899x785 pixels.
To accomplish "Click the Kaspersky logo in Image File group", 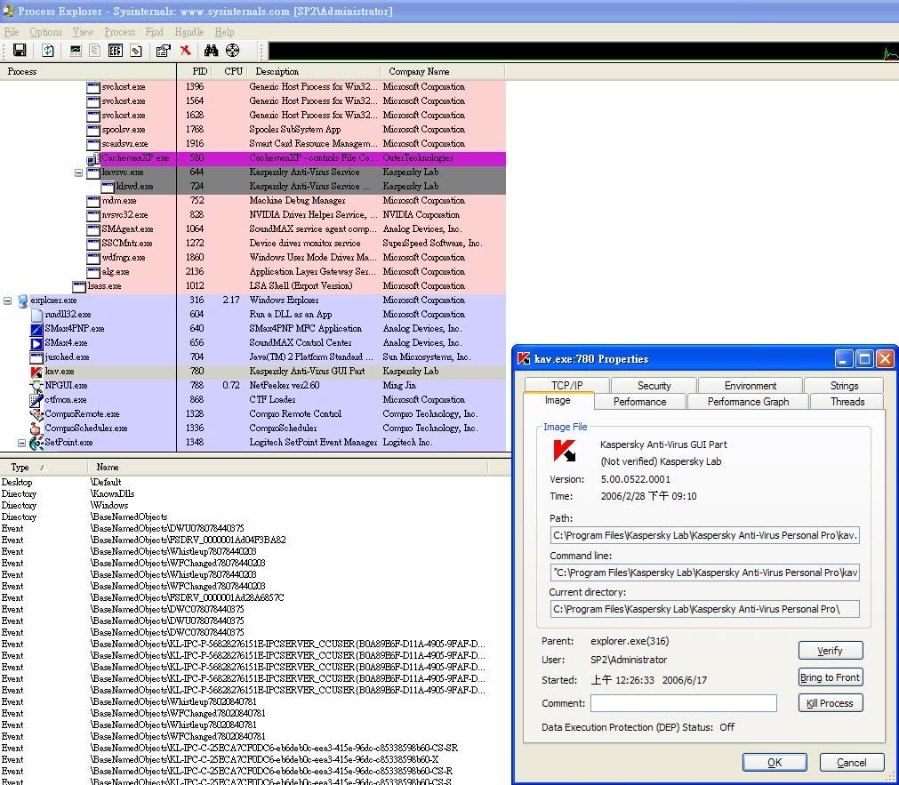I will click(x=564, y=451).
